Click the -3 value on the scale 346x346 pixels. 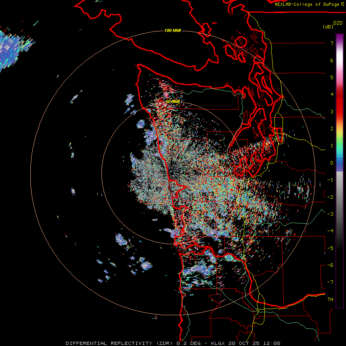click(330, 214)
